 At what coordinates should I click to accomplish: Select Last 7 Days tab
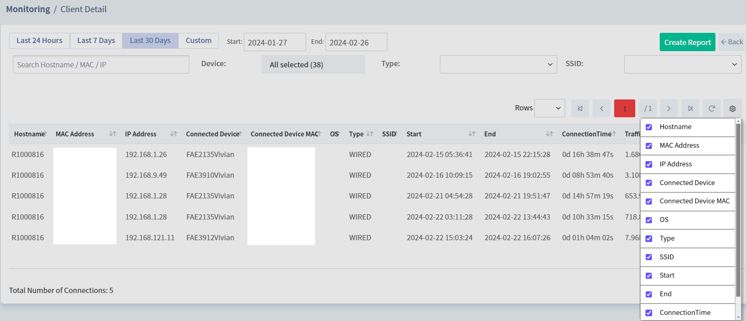pos(96,41)
